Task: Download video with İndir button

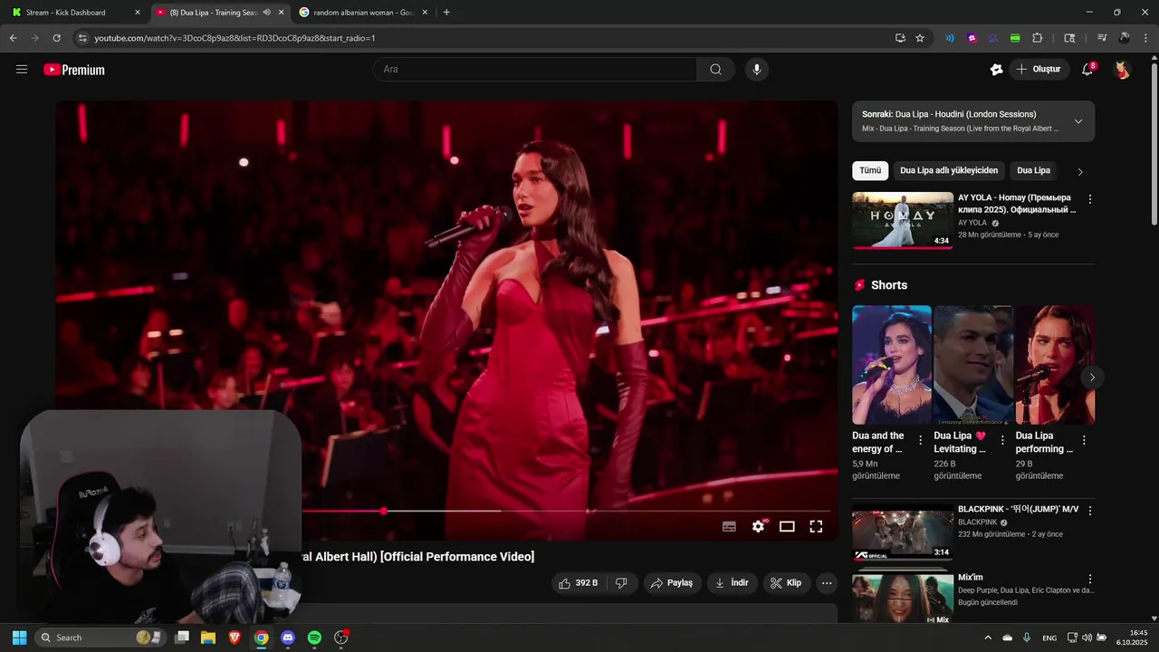Action: point(732,583)
